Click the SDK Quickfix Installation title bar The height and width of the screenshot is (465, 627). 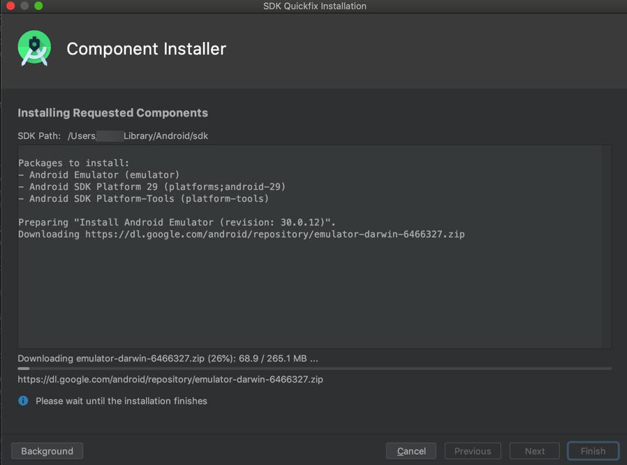click(x=315, y=6)
